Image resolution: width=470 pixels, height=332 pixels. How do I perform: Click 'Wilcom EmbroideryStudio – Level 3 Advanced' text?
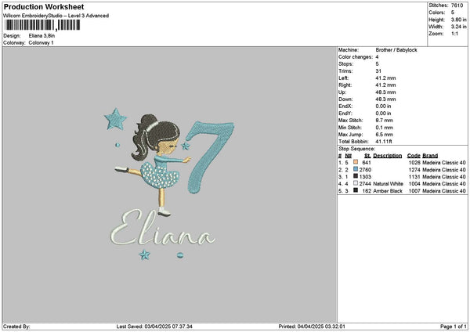pos(56,16)
